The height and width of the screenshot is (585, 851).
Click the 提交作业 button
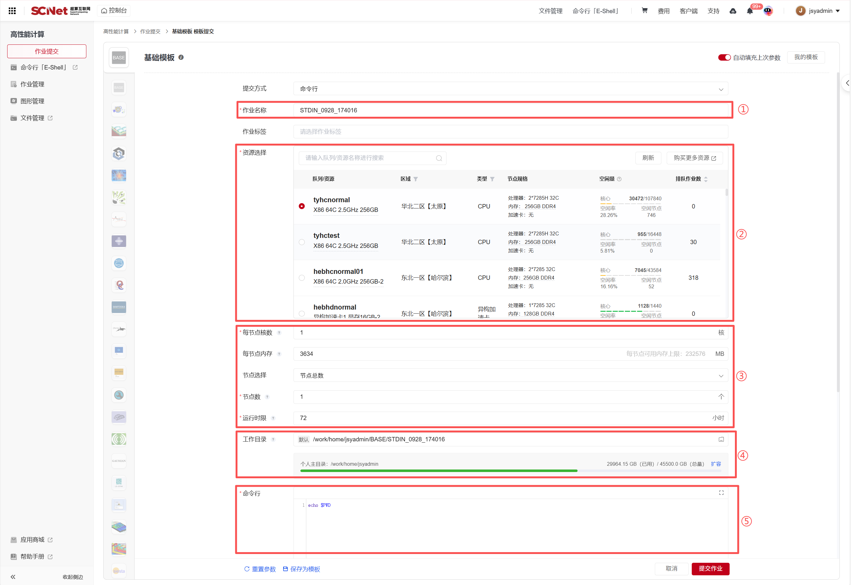710,568
